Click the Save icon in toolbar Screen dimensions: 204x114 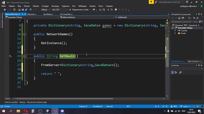click(x=23, y=10)
